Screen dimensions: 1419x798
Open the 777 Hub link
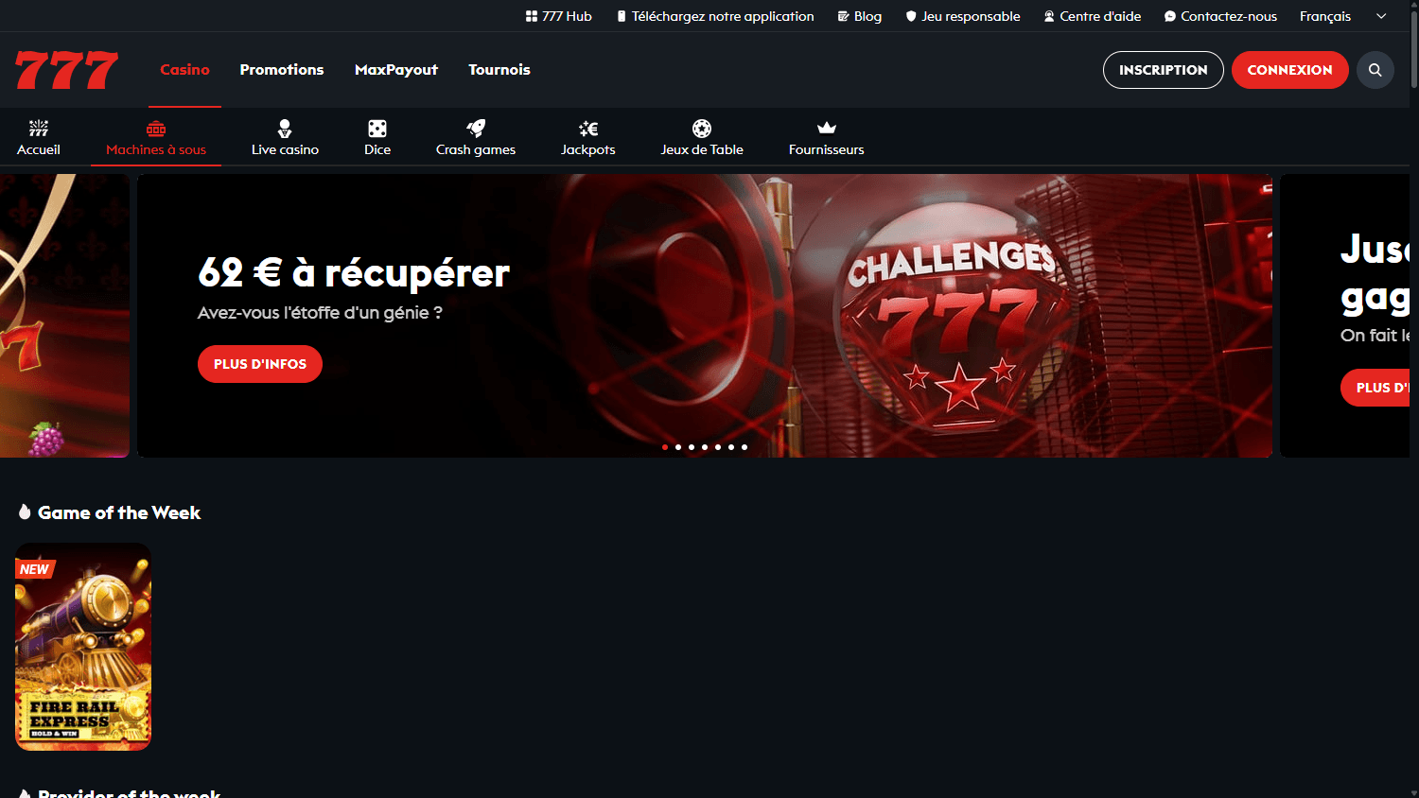coord(558,16)
